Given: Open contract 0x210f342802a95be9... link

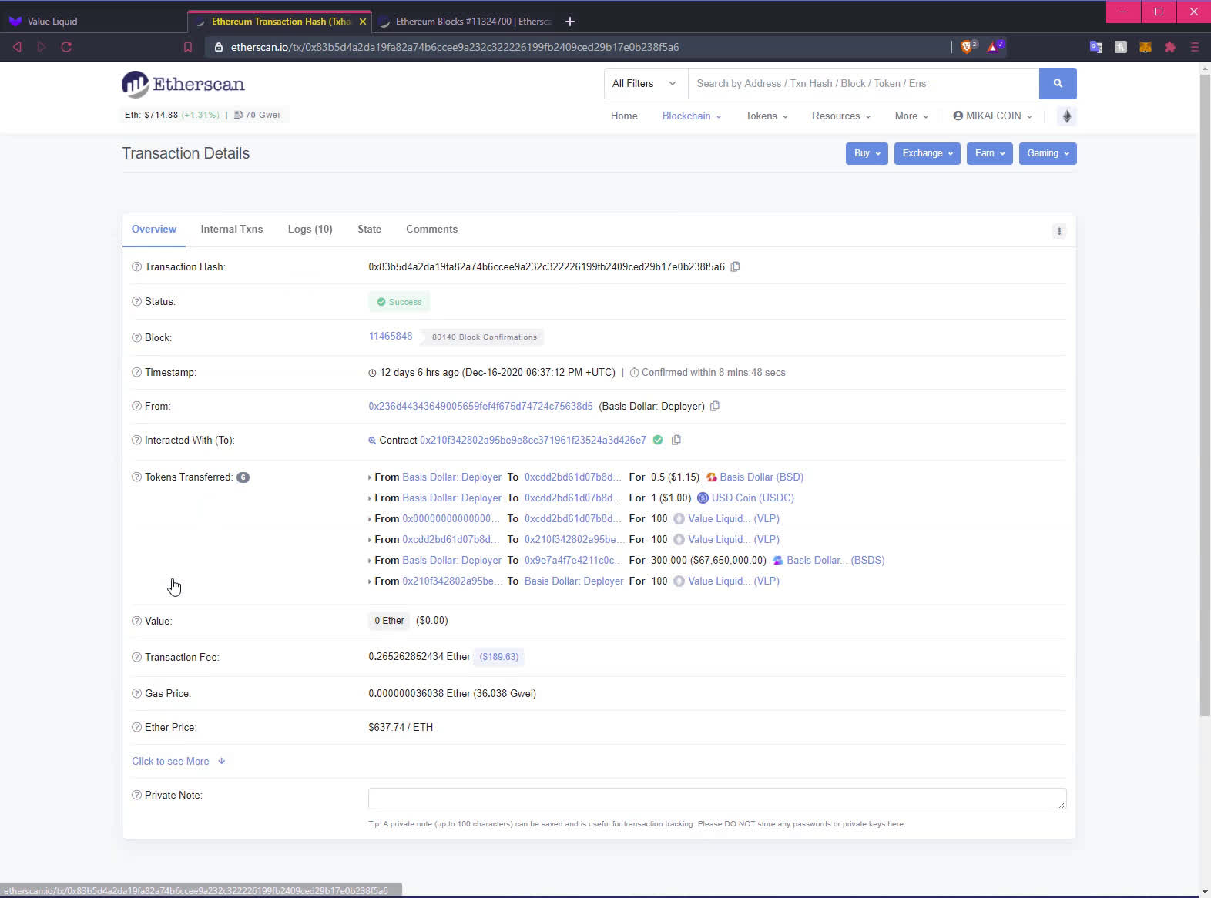Looking at the screenshot, I should (533, 440).
